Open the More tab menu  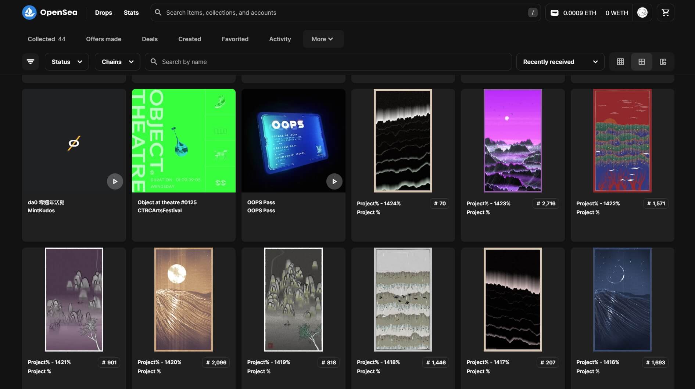[323, 39]
